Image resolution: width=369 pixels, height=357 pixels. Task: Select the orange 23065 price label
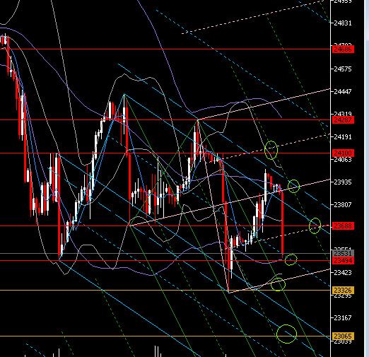(x=343, y=336)
